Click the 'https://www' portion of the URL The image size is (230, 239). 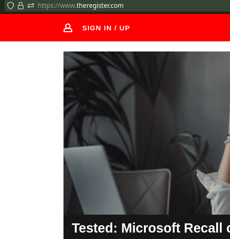57,6
